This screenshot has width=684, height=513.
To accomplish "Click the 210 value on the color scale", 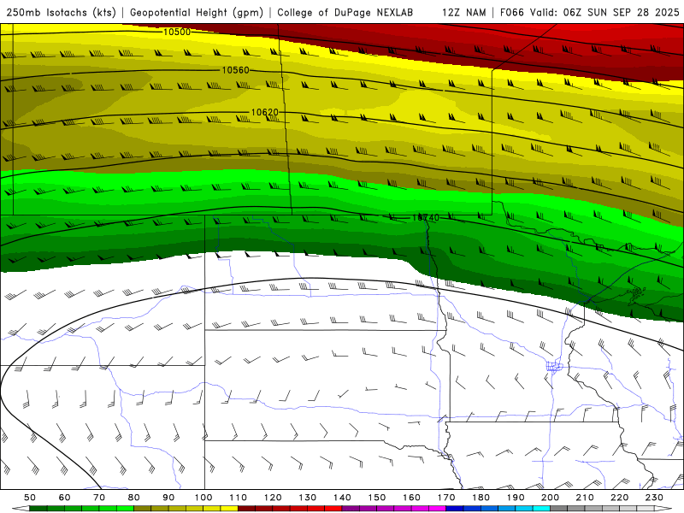I will 585,498.
